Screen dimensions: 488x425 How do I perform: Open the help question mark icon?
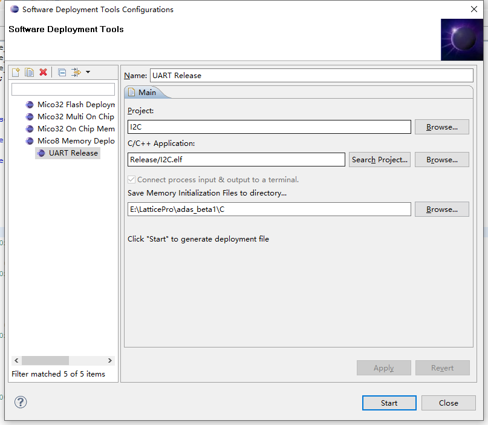click(21, 402)
